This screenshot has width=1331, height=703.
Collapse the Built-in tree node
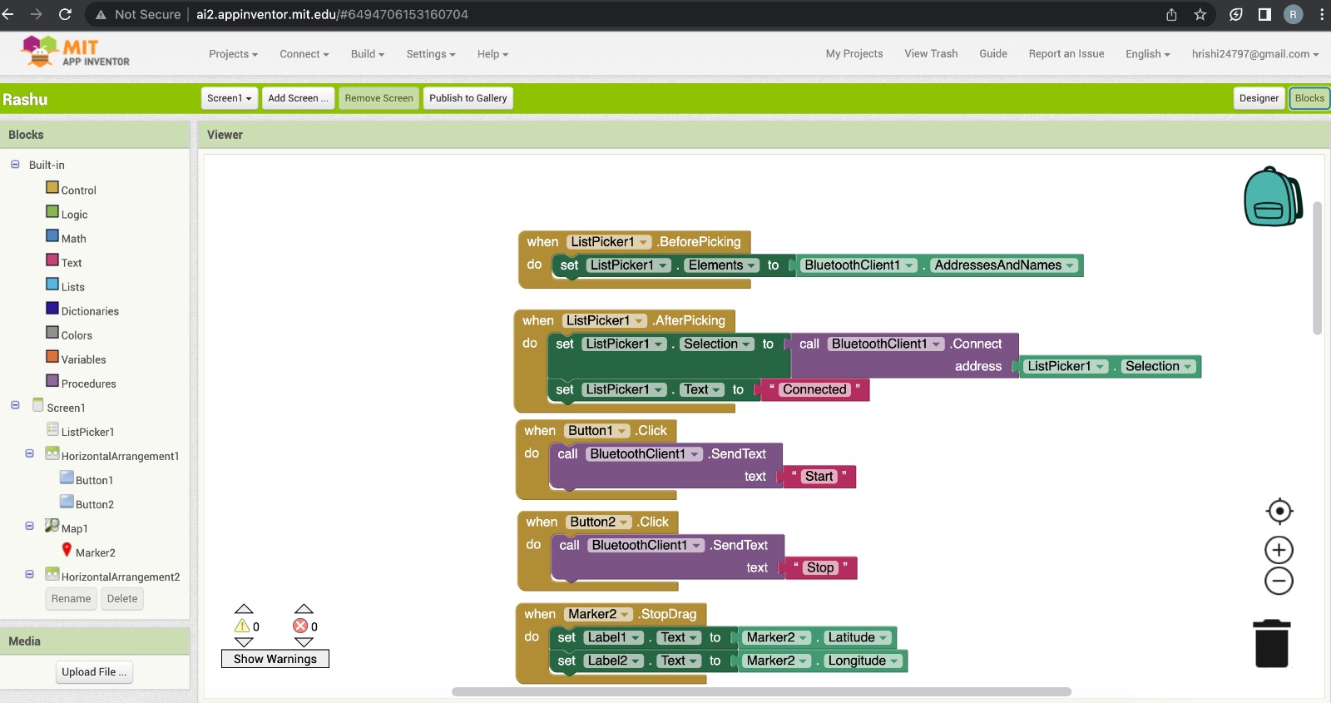pos(15,165)
